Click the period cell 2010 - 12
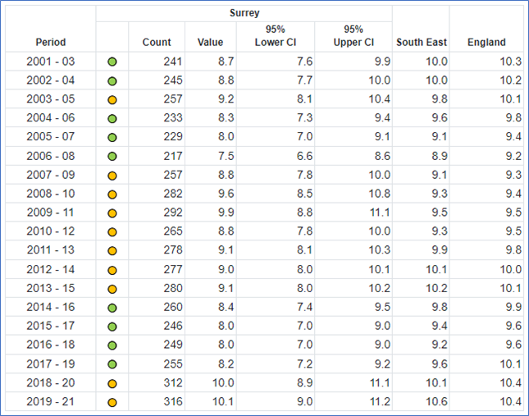Image resolution: width=529 pixels, height=416 pixels. pyautogui.click(x=51, y=231)
